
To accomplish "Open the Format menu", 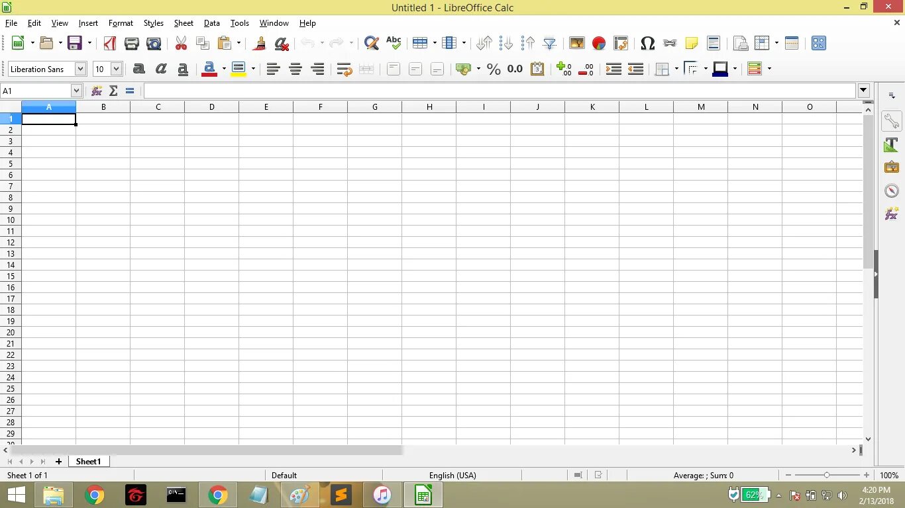I will pos(121,23).
